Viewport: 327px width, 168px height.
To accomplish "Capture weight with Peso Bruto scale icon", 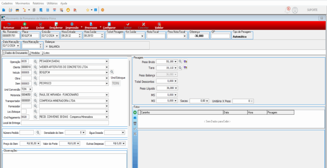I will pyautogui.click(x=185, y=61).
